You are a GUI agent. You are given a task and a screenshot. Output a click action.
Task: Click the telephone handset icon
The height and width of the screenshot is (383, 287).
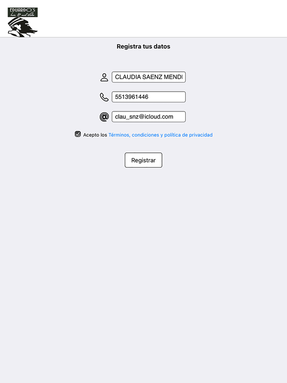104,97
